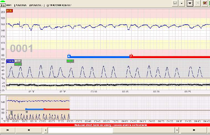
Task: Click the black variability trace strip
Action: click(x=108, y=85)
